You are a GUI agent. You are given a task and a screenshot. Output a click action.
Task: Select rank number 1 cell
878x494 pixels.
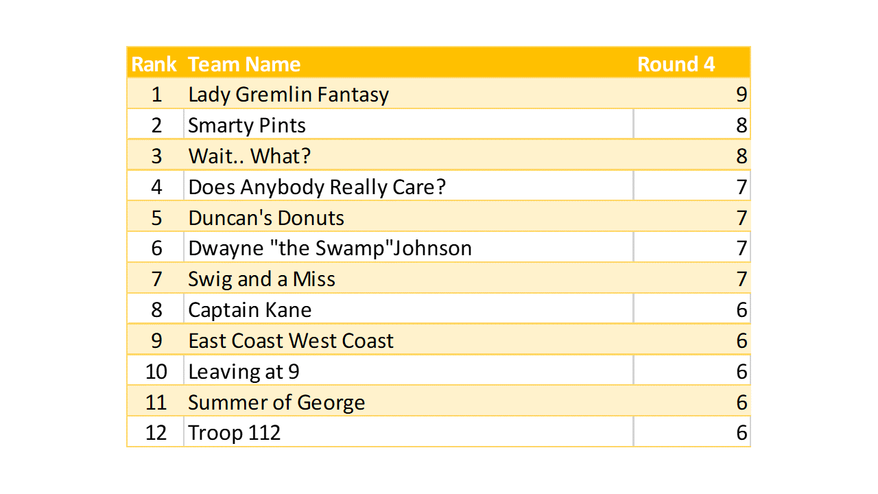click(x=156, y=94)
